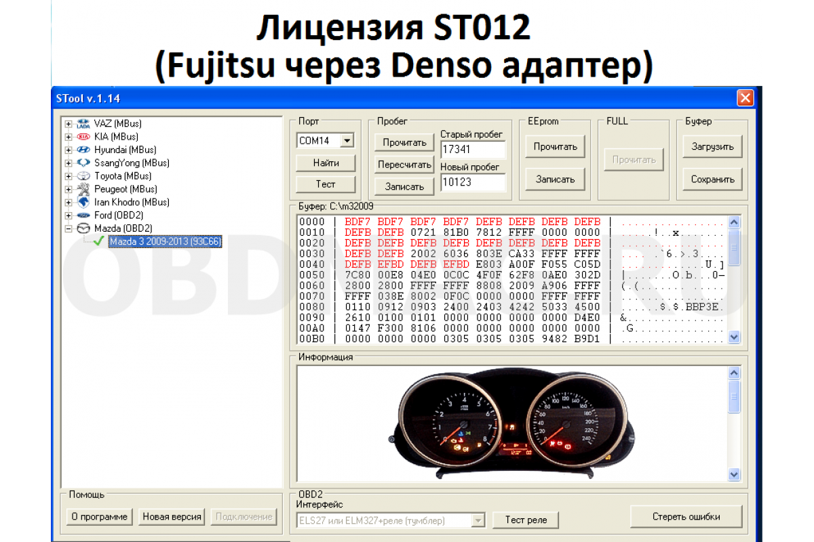Collapse the Mazda (OBD2) tree node
The width and height of the screenshot is (814, 542).
[x=69, y=228]
